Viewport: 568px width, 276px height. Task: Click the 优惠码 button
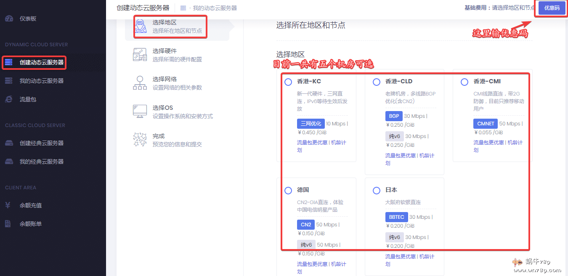point(552,8)
